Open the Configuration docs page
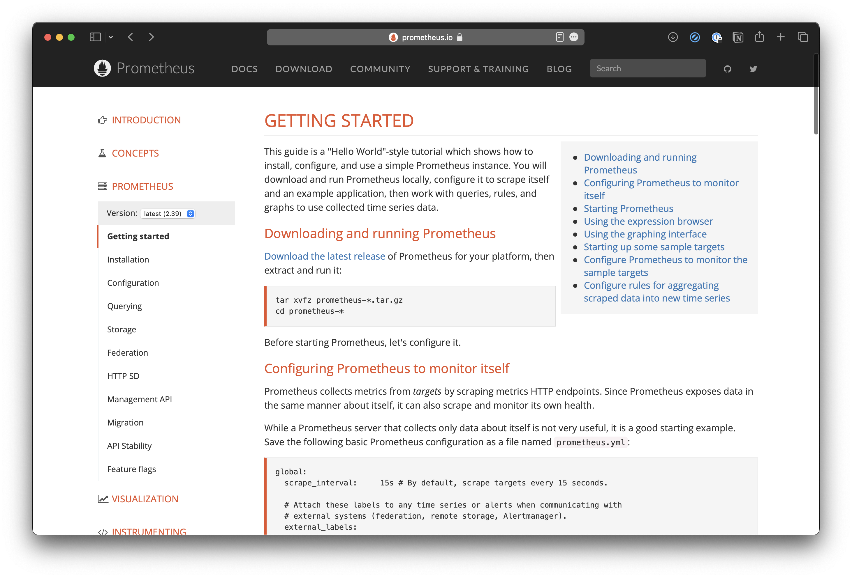 click(133, 283)
